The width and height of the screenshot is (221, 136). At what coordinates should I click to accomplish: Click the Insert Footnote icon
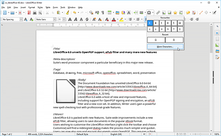[x=164, y=13]
